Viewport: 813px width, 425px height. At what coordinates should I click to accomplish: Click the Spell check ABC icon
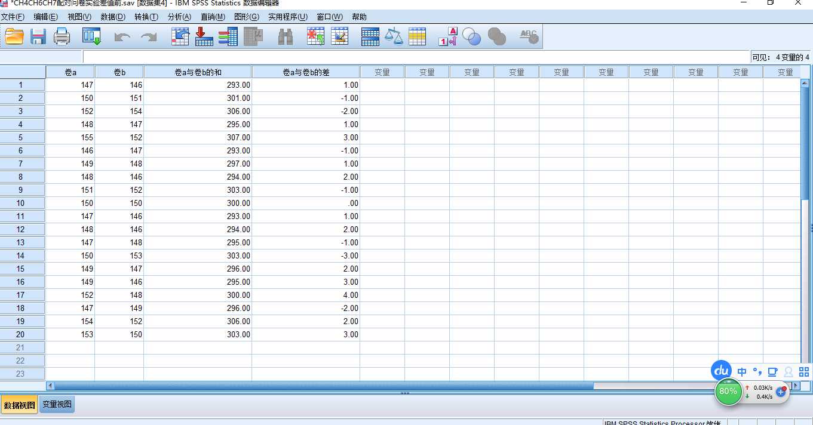tap(529, 37)
